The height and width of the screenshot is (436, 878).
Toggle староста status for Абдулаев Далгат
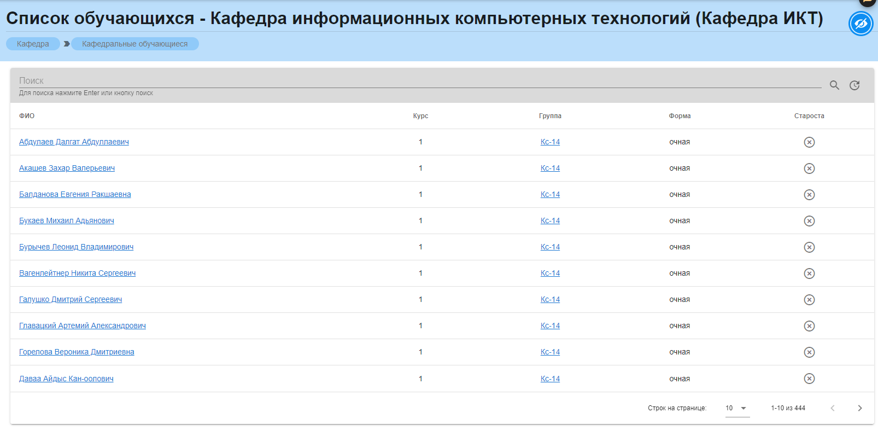click(x=809, y=142)
